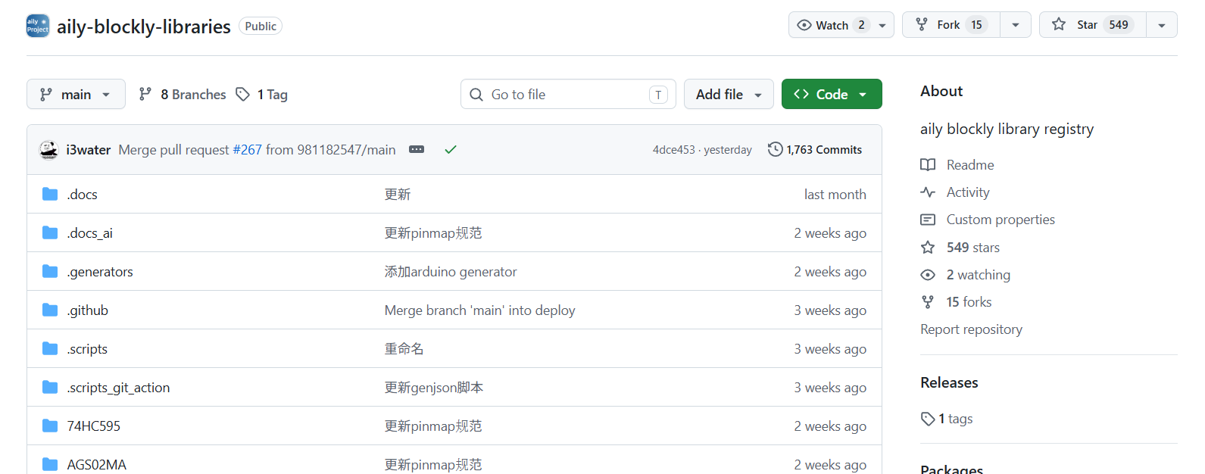Open the .scripts folder
1205x474 pixels.
coord(87,349)
